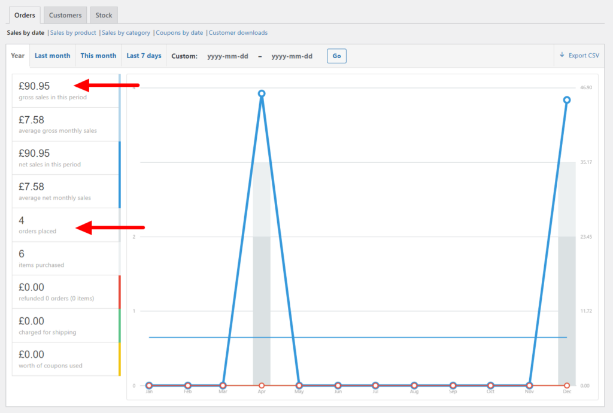Image resolution: width=613 pixels, height=413 pixels.
Task: Open the Stock reports tab
Action: click(x=104, y=15)
